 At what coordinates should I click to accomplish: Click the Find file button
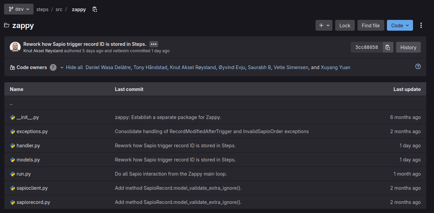371,25
